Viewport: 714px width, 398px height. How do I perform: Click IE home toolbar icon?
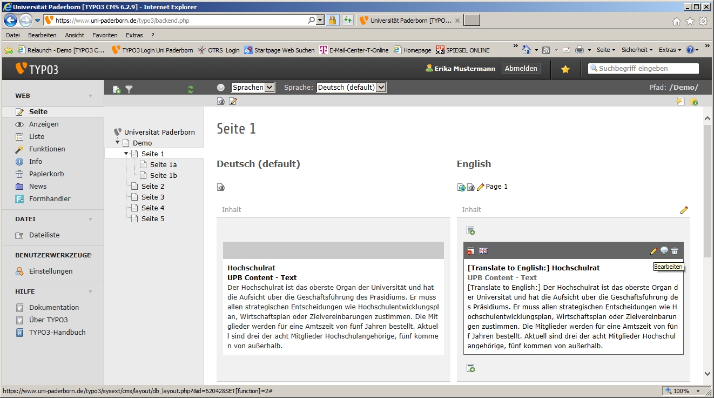click(527, 50)
